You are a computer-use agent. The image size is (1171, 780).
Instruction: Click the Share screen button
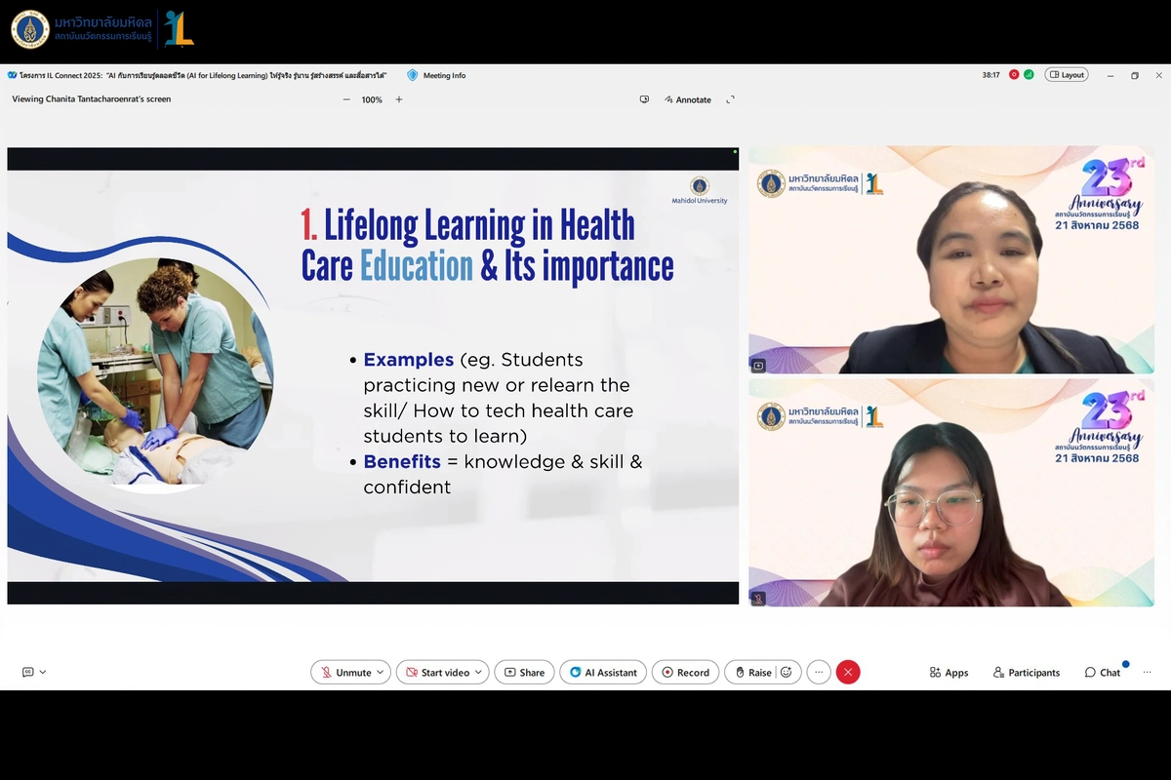[524, 672]
